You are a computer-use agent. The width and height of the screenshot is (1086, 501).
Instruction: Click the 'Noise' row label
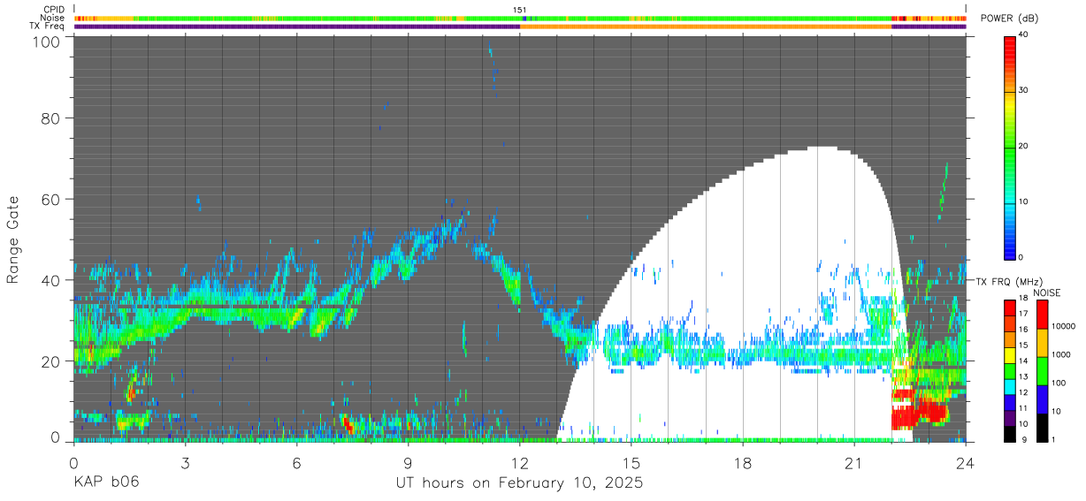(x=52, y=18)
